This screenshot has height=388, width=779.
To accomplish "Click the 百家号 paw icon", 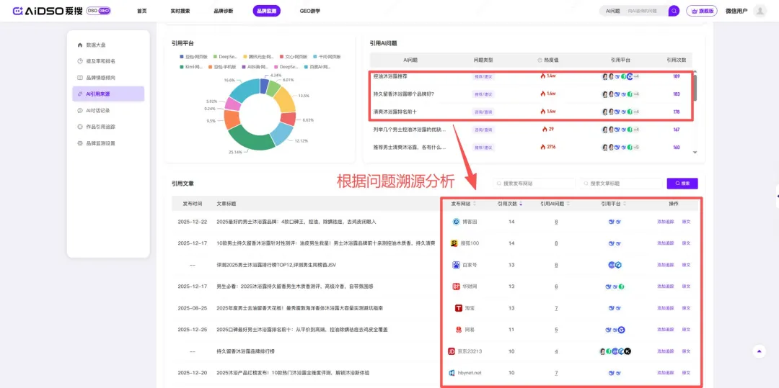I will pos(456,265).
